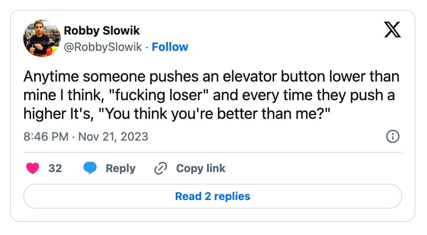The image size is (427, 235).
Task: Follow the @RobbySlowik account
Action: click(170, 47)
